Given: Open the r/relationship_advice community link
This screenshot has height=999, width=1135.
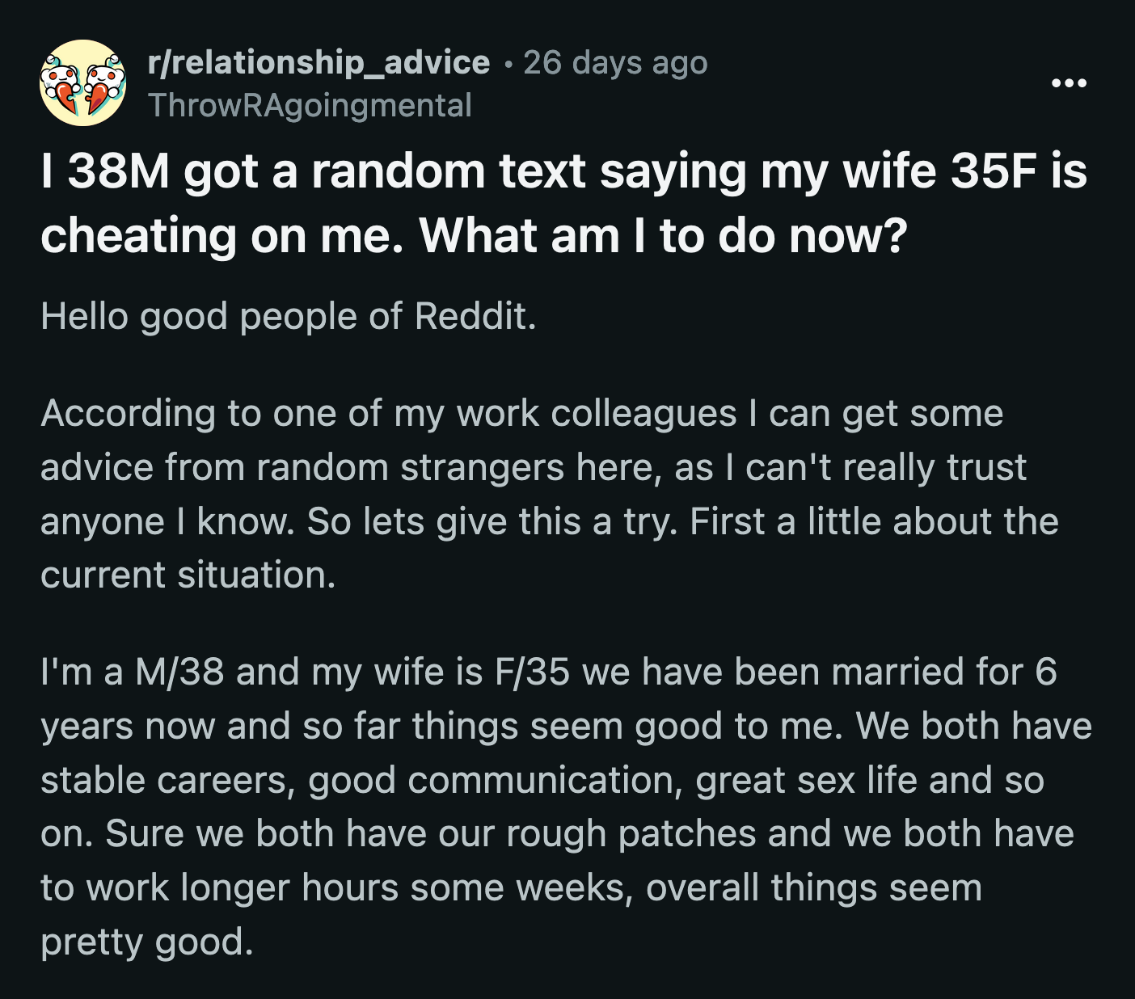Looking at the screenshot, I should coord(319,61).
